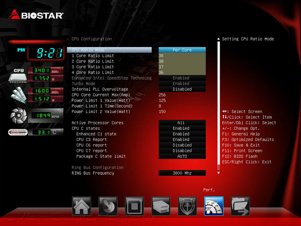Open the Security shield icon

click(x=187, y=206)
